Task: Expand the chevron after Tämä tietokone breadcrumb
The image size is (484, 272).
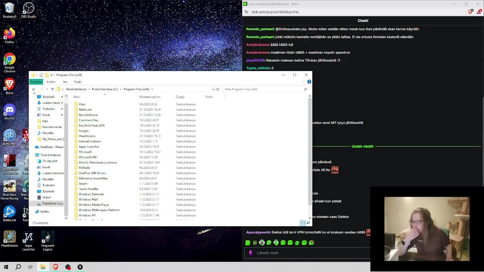Action: click(89, 89)
